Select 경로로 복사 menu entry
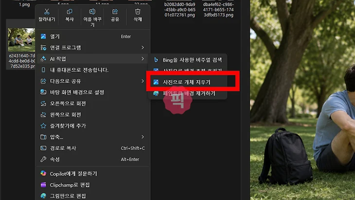The width and height of the screenshot is (355, 200). (x=92, y=148)
